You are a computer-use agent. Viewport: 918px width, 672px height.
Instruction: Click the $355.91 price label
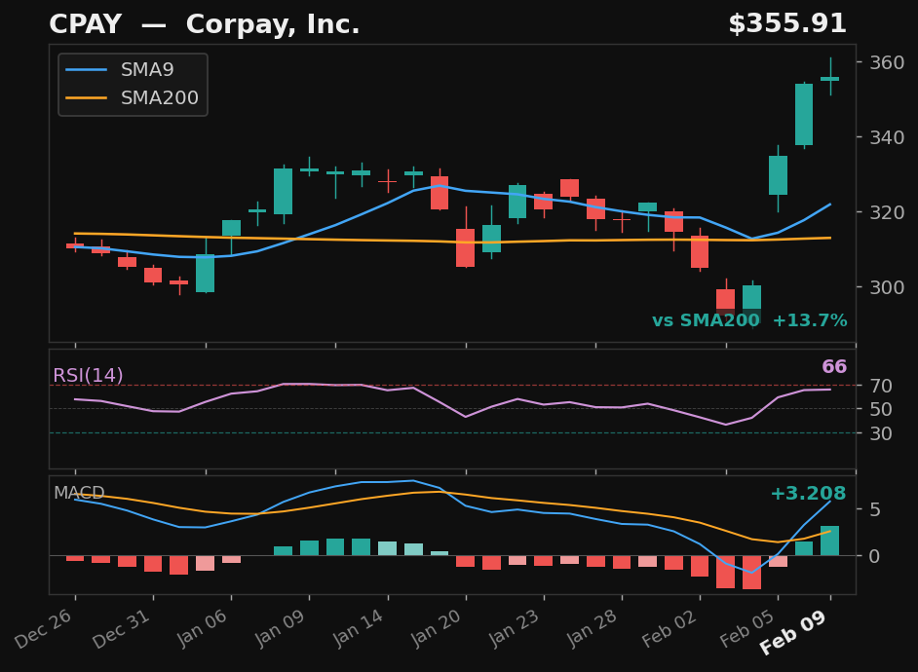pyautogui.click(x=787, y=24)
